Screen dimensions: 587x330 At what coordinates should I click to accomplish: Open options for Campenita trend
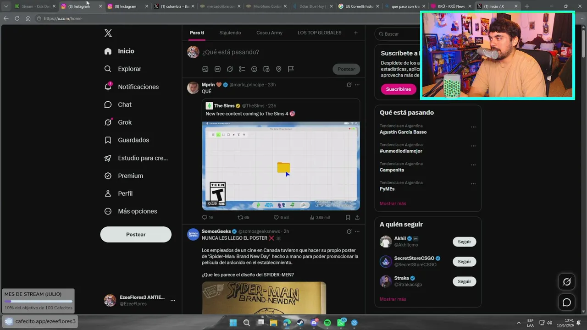473,165
